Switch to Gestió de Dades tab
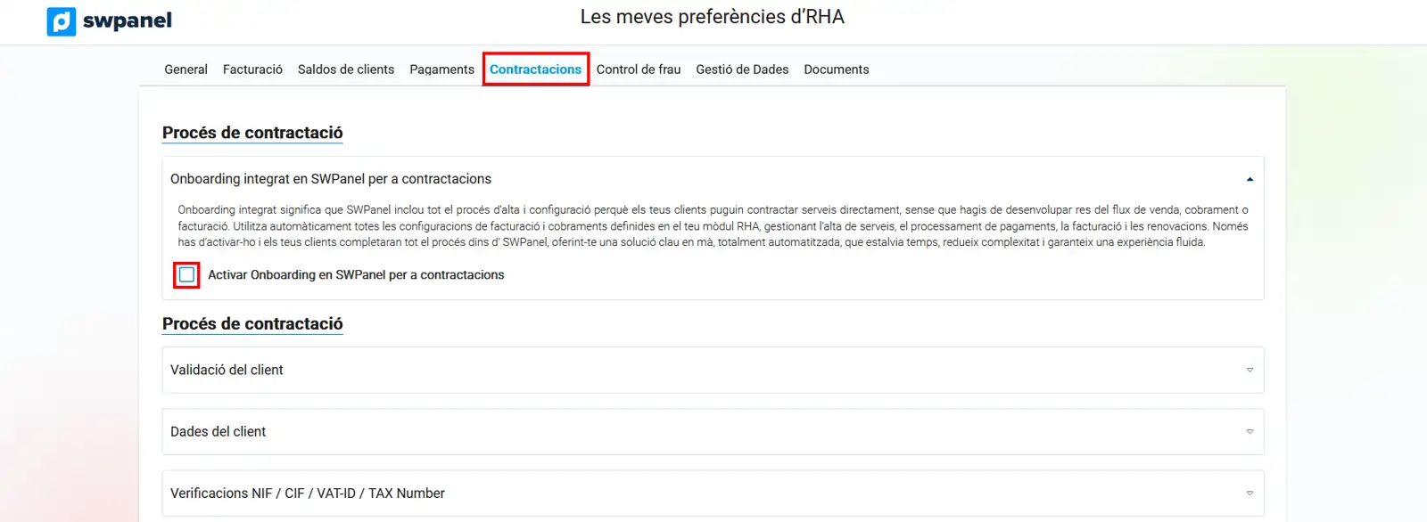 click(742, 69)
